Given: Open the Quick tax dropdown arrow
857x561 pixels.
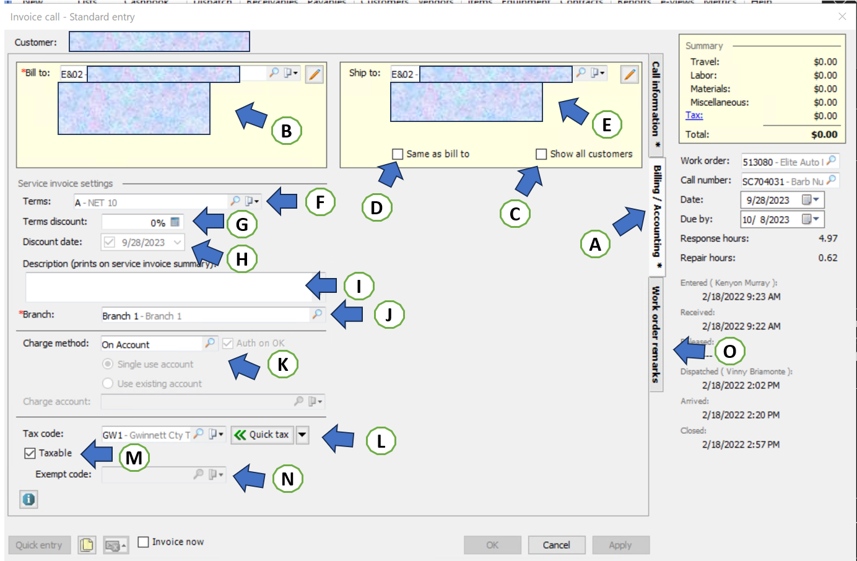Looking at the screenshot, I should click(x=303, y=434).
